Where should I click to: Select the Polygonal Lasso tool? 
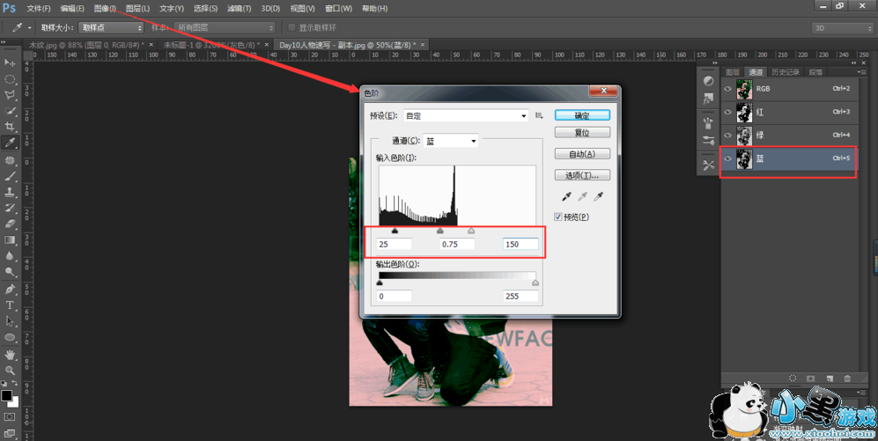[10, 94]
